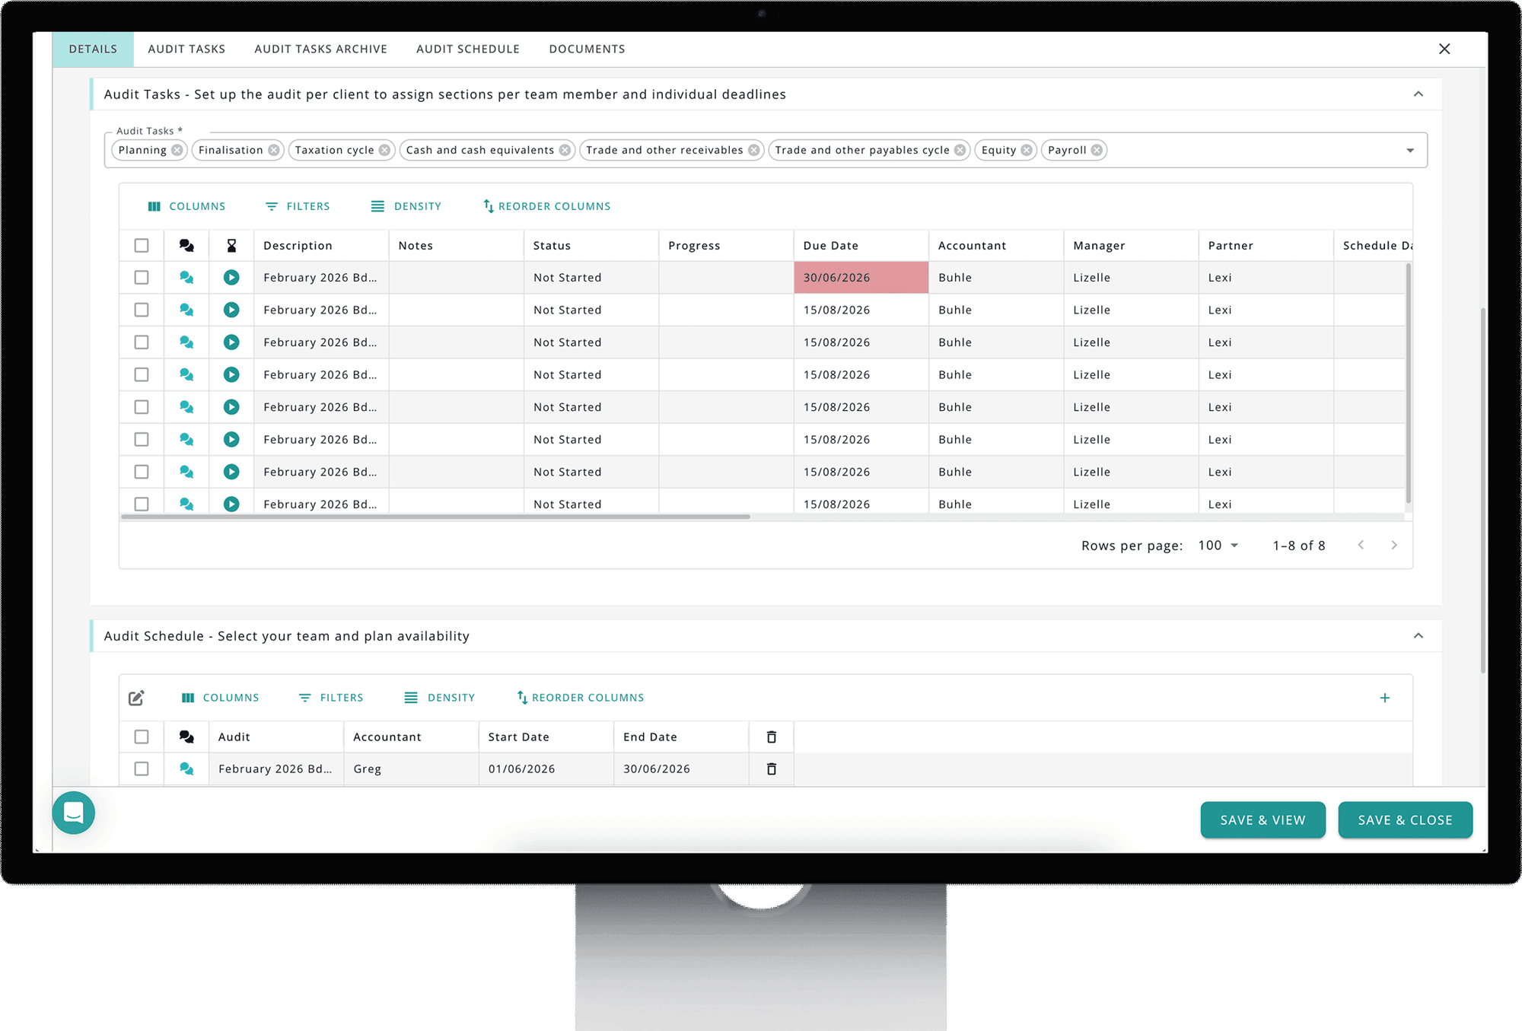
Task: Collapse the Audit Schedule section
Action: point(1419,636)
